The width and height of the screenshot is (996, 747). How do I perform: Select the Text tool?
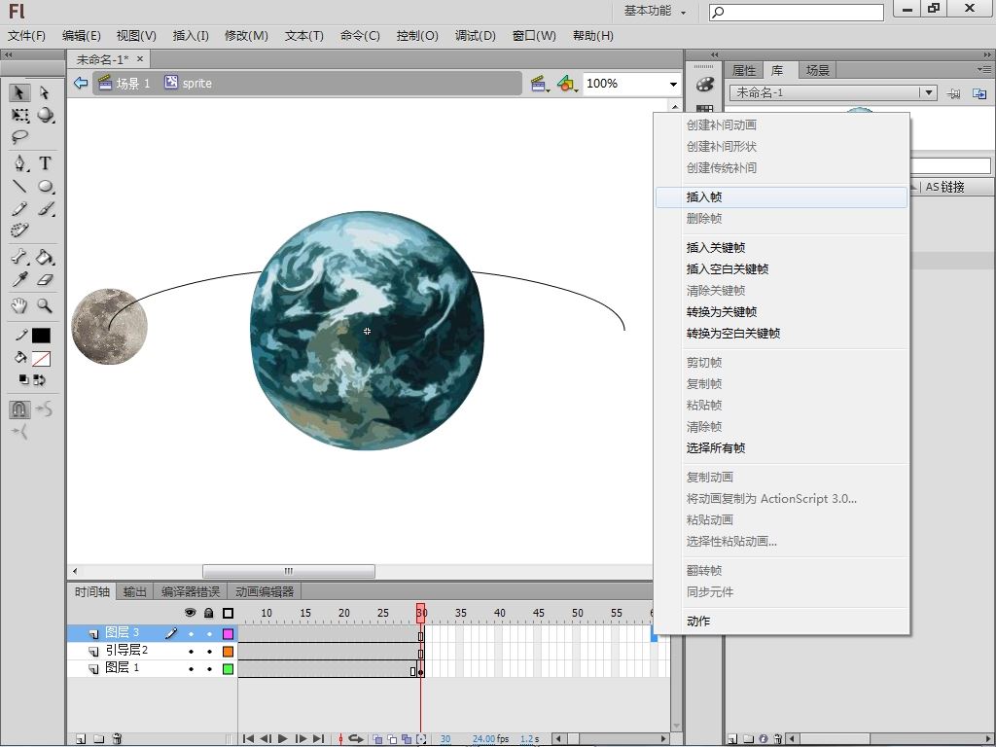coord(45,163)
